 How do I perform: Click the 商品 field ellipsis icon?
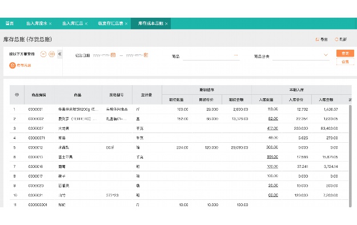236,55
